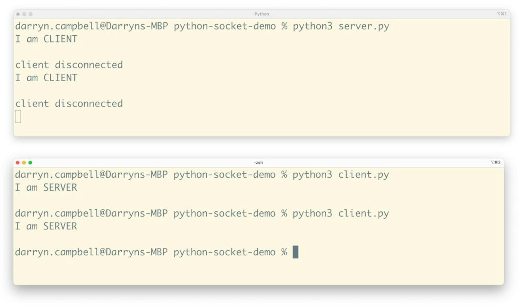This screenshot has height=308, width=529.
Task: Click second 'I am CLIENT' output line
Action: 46,78
